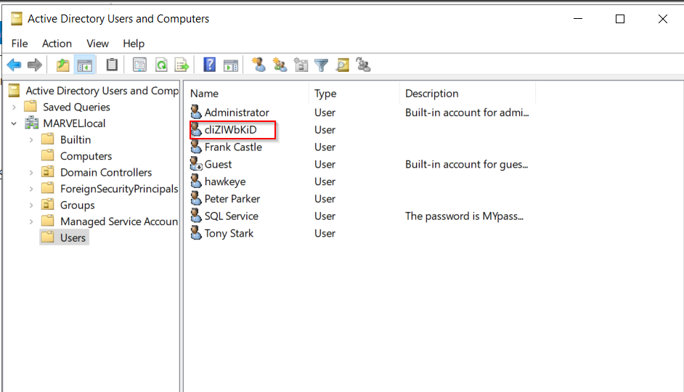Create a new user toolbar icon
This screenshot has width=684, height=392.
coord(258,65)
